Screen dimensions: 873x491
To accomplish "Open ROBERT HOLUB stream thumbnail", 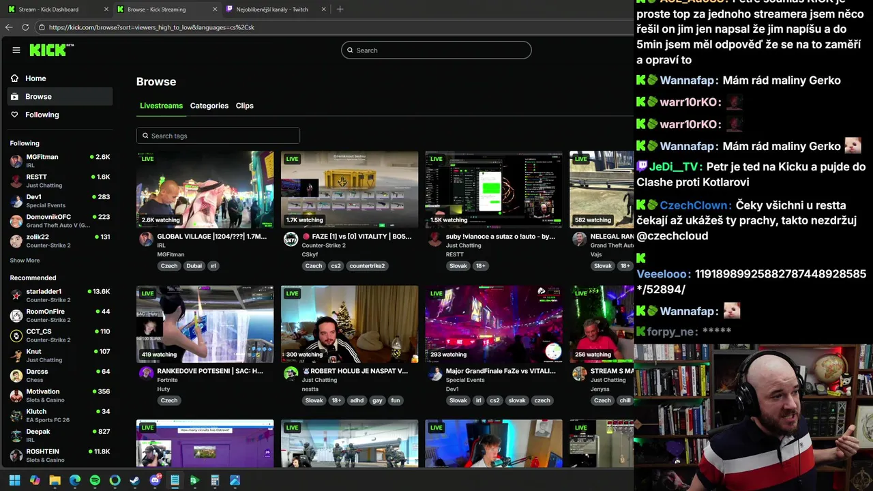I will coord(350,324).
